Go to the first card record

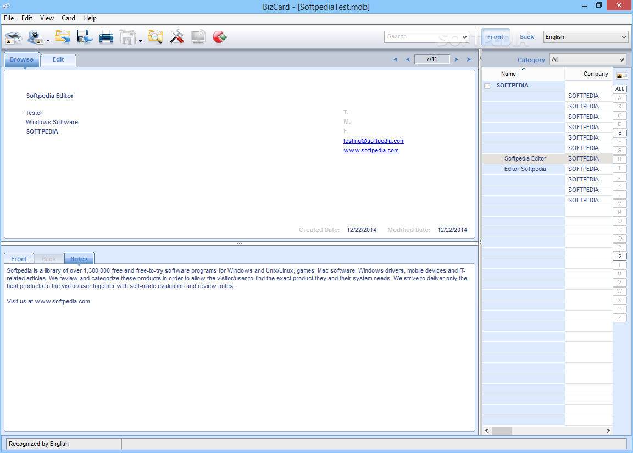(x=395, y=59)
